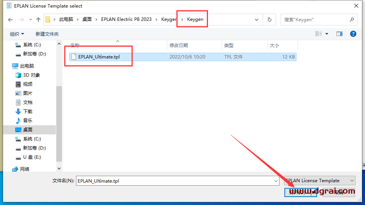Select 此电脑 in the address breadcrumb
Screen dimensions: 365x205
66,19
